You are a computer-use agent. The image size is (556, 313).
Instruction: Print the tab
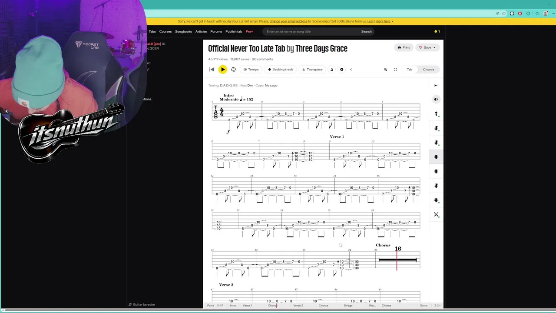tap(404, 47)
